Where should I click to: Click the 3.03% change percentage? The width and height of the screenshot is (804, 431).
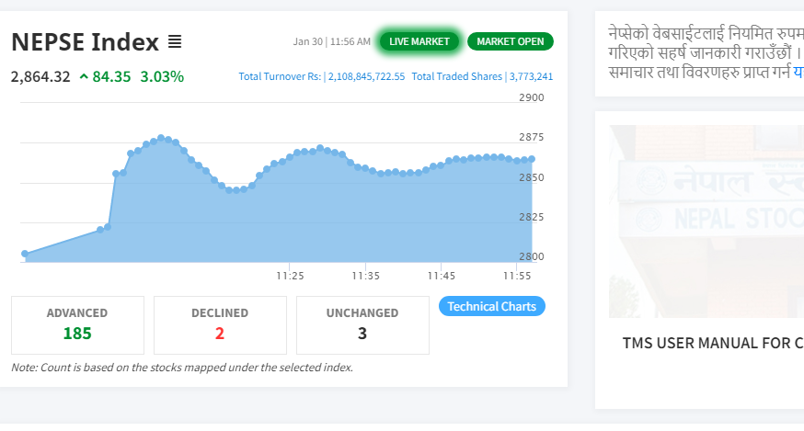pos(162,77)
